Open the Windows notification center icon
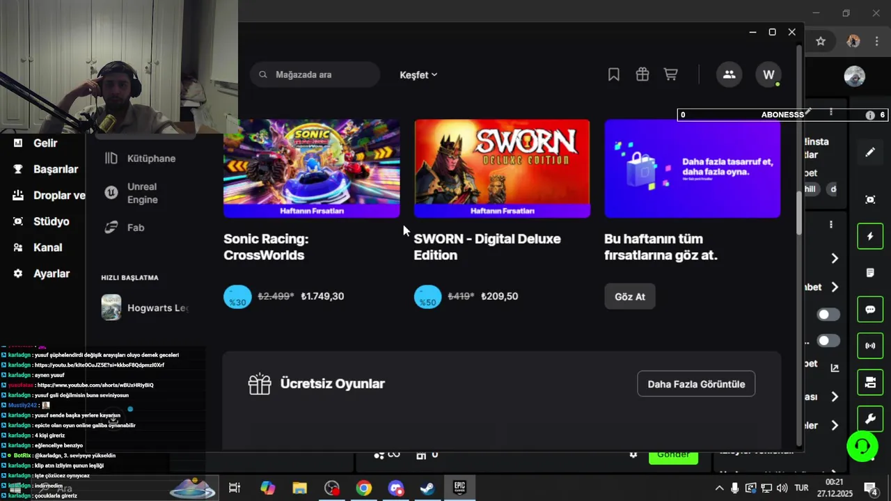Screen dimensions: 891x501 tap(870, 488)
